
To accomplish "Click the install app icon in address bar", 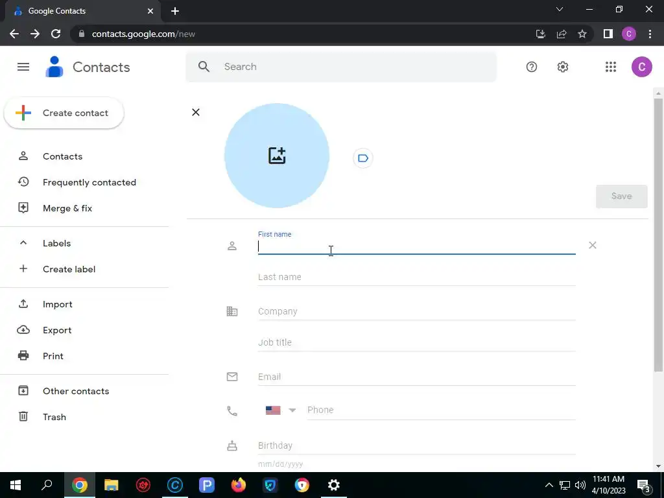I will 541,34.
